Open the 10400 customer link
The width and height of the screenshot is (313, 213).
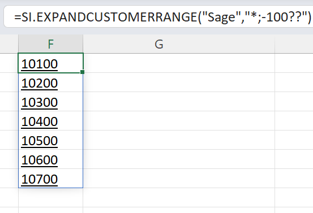coord(40,121)
